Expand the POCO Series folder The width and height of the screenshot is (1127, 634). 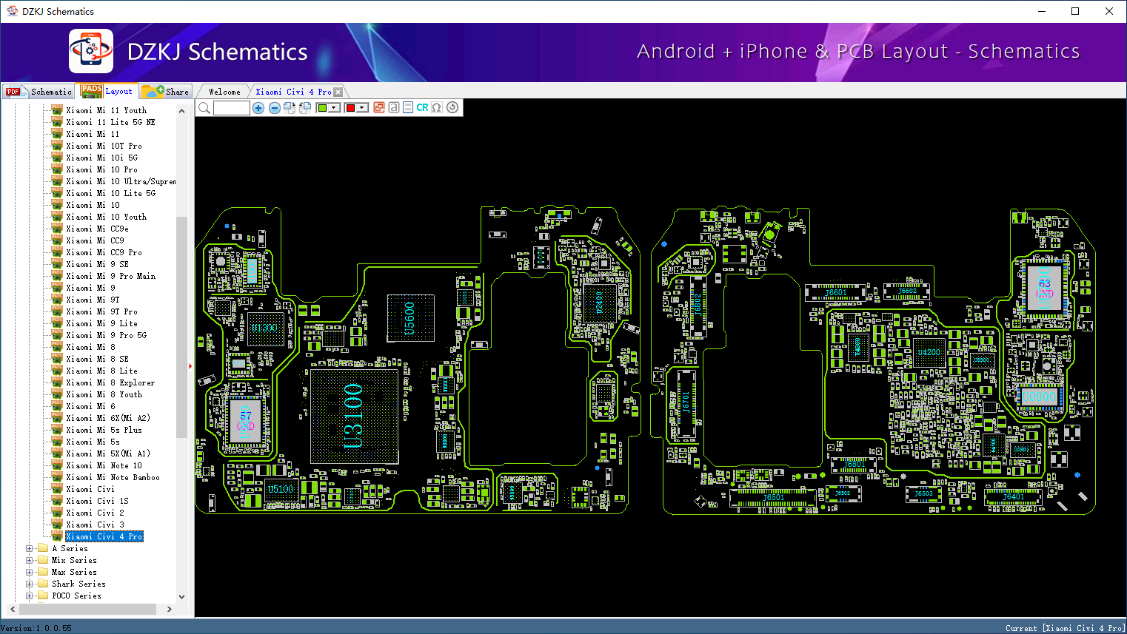click(x=30, y=596)
